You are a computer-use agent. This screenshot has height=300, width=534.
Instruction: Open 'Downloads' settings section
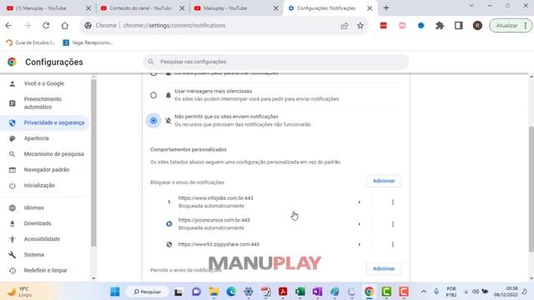(x=44, y=223)
